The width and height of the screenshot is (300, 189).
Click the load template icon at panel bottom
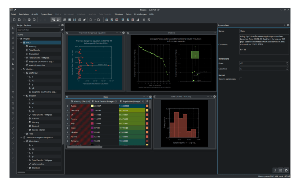pos(275,170)
